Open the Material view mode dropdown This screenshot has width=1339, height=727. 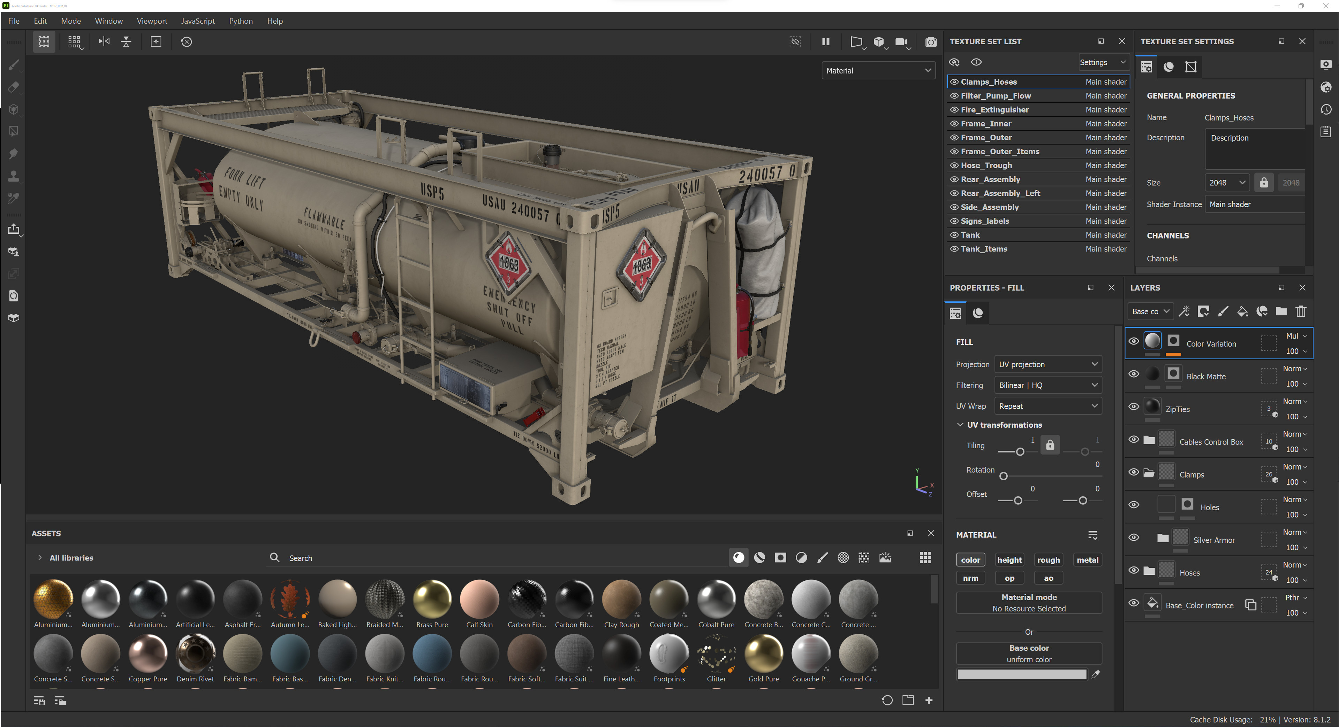coord(878,70)
